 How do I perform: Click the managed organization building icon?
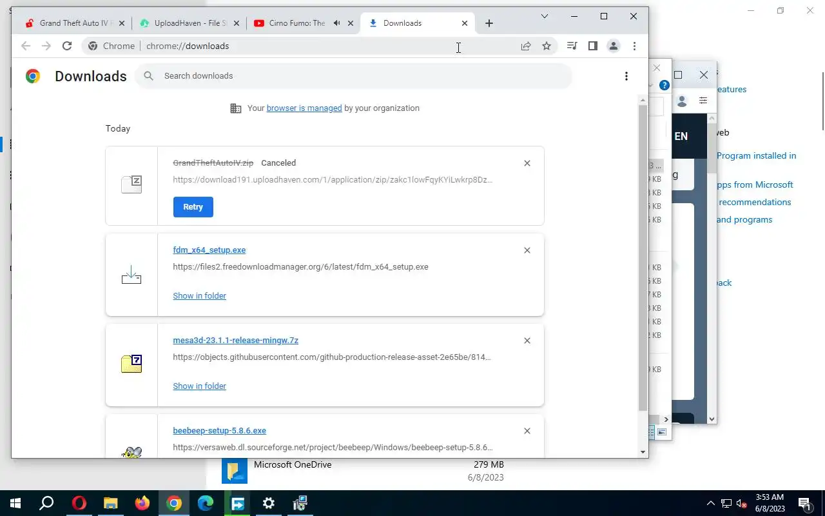(x=236, y=108)
